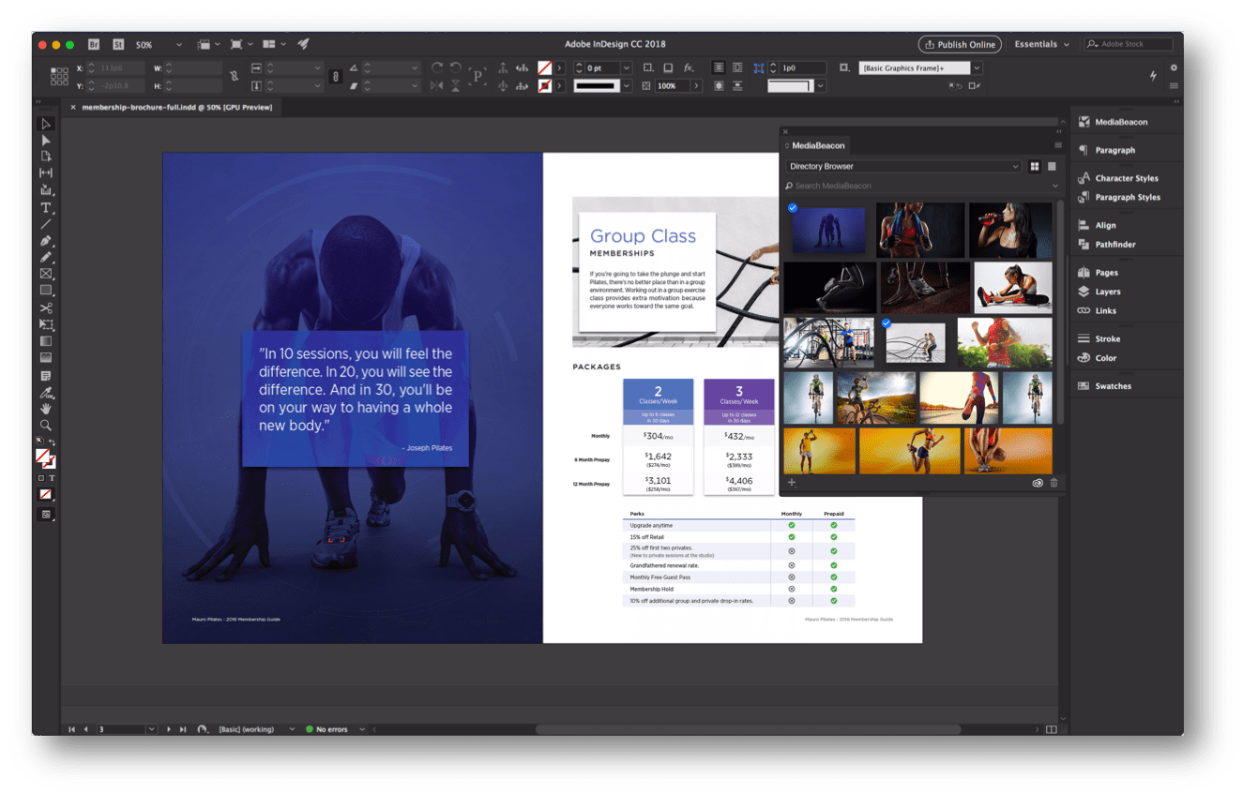Screen dimensions: 1243x794
Task: Select the Line tool
Action: [x=46, y=225]
